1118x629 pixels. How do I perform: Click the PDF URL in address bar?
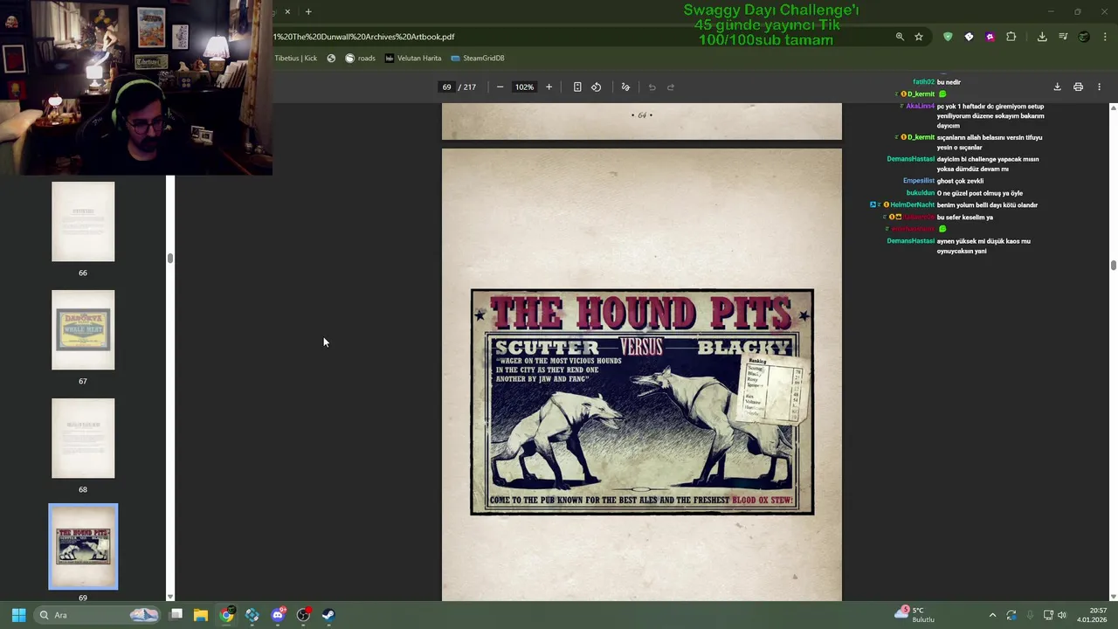point(364,37)
